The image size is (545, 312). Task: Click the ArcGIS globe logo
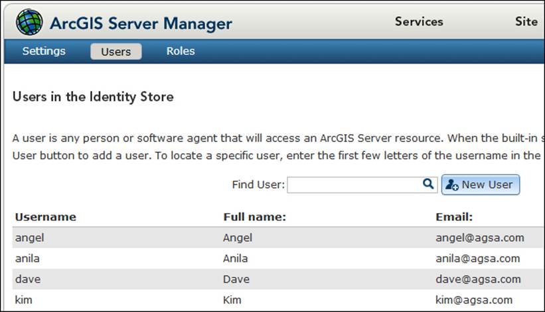point(29,22)
